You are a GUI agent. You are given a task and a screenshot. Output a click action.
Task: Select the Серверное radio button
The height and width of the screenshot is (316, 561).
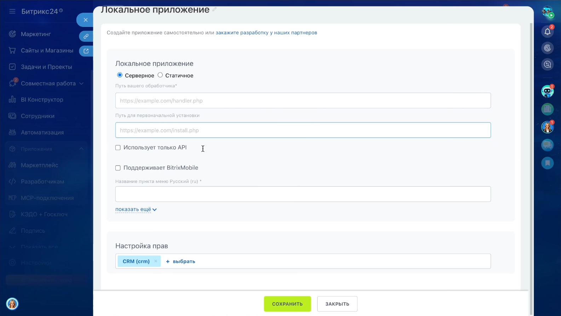click(120, 75)
